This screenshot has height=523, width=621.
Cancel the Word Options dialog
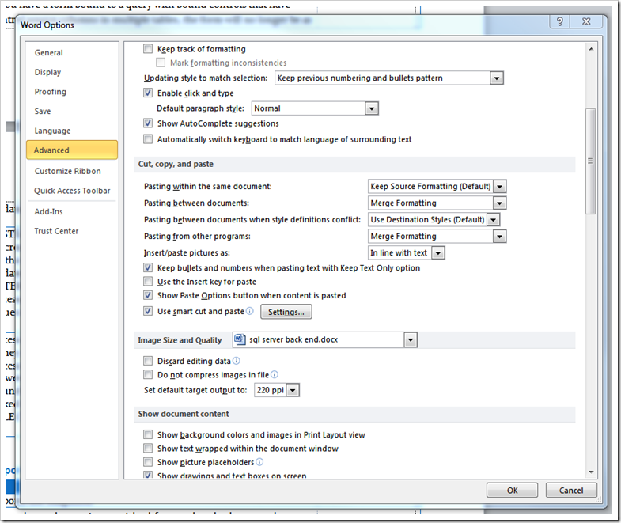[x=571, y=491]
